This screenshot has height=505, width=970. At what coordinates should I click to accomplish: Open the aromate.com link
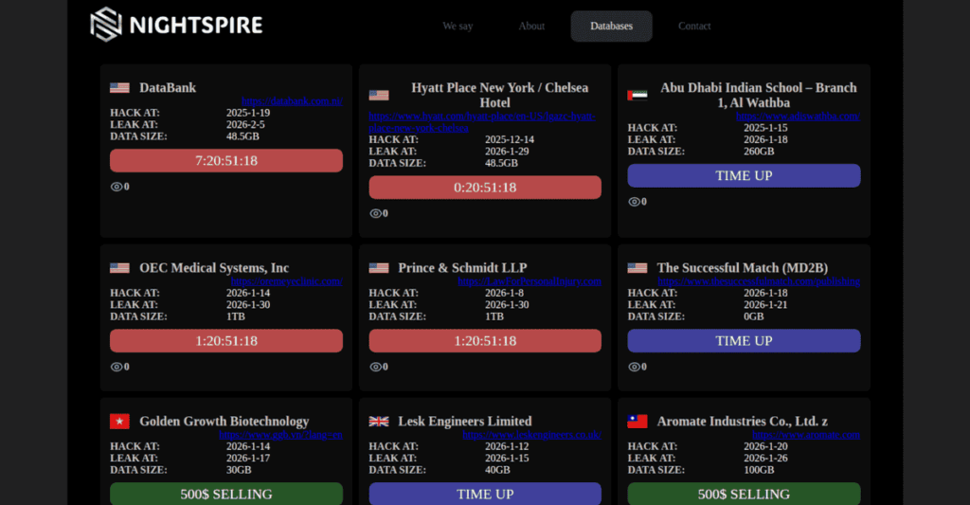click(x=806, y=435)
